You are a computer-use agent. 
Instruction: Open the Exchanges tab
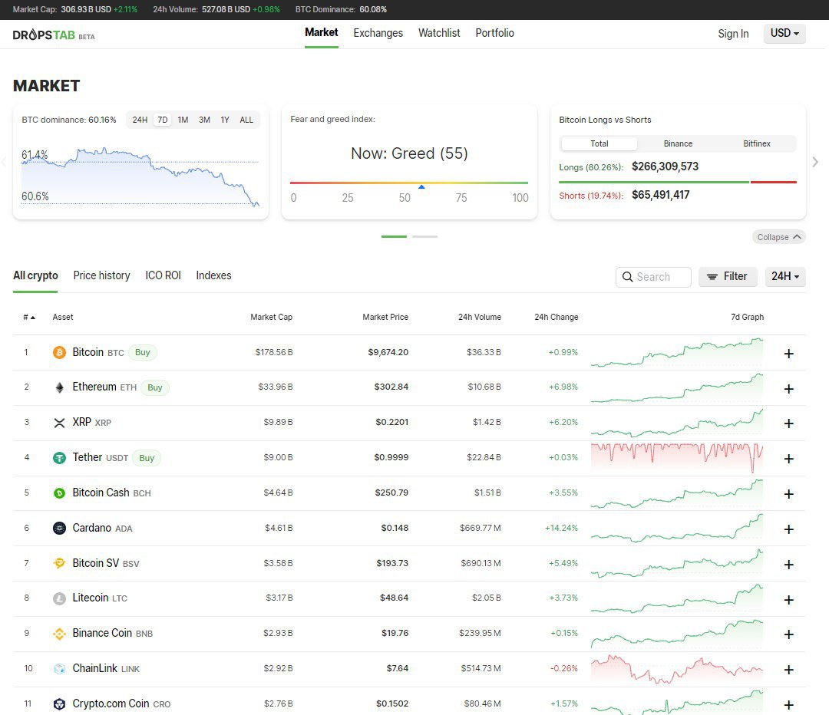pyautogui.click(x=378, y=33)
